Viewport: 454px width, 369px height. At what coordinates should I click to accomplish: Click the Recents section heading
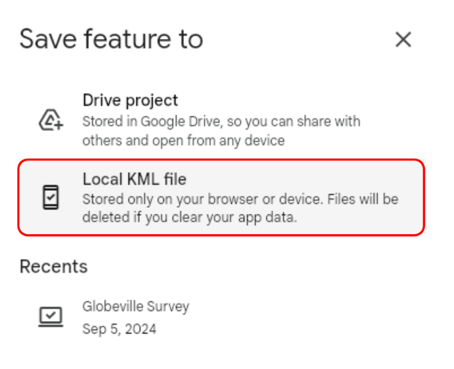(53, 266)
